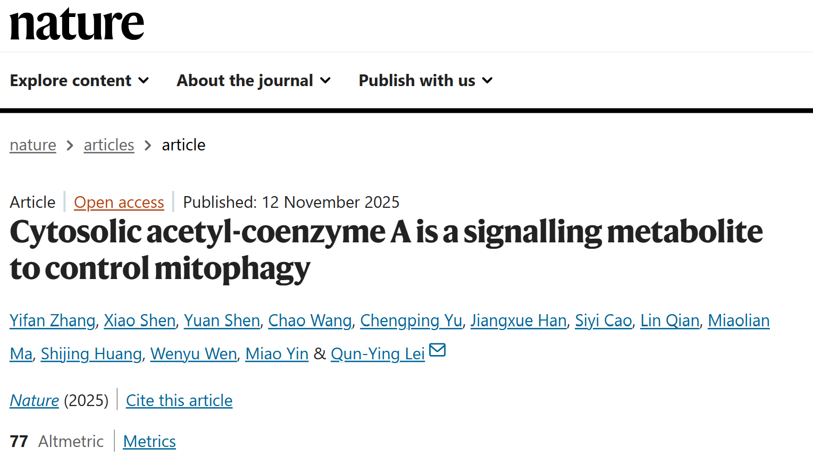Viewport: 813px width, 464px height.
Task: Open Cite this article link
Action: [179, 400]
